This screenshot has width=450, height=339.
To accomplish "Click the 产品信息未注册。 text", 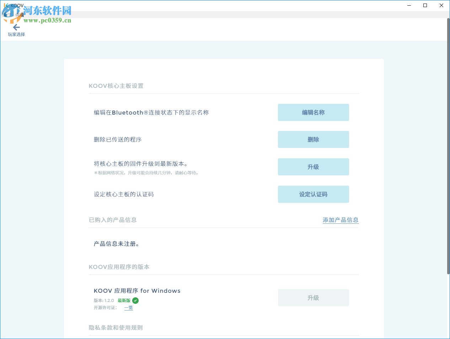I will pyautogui.click(x=117, y=244).
